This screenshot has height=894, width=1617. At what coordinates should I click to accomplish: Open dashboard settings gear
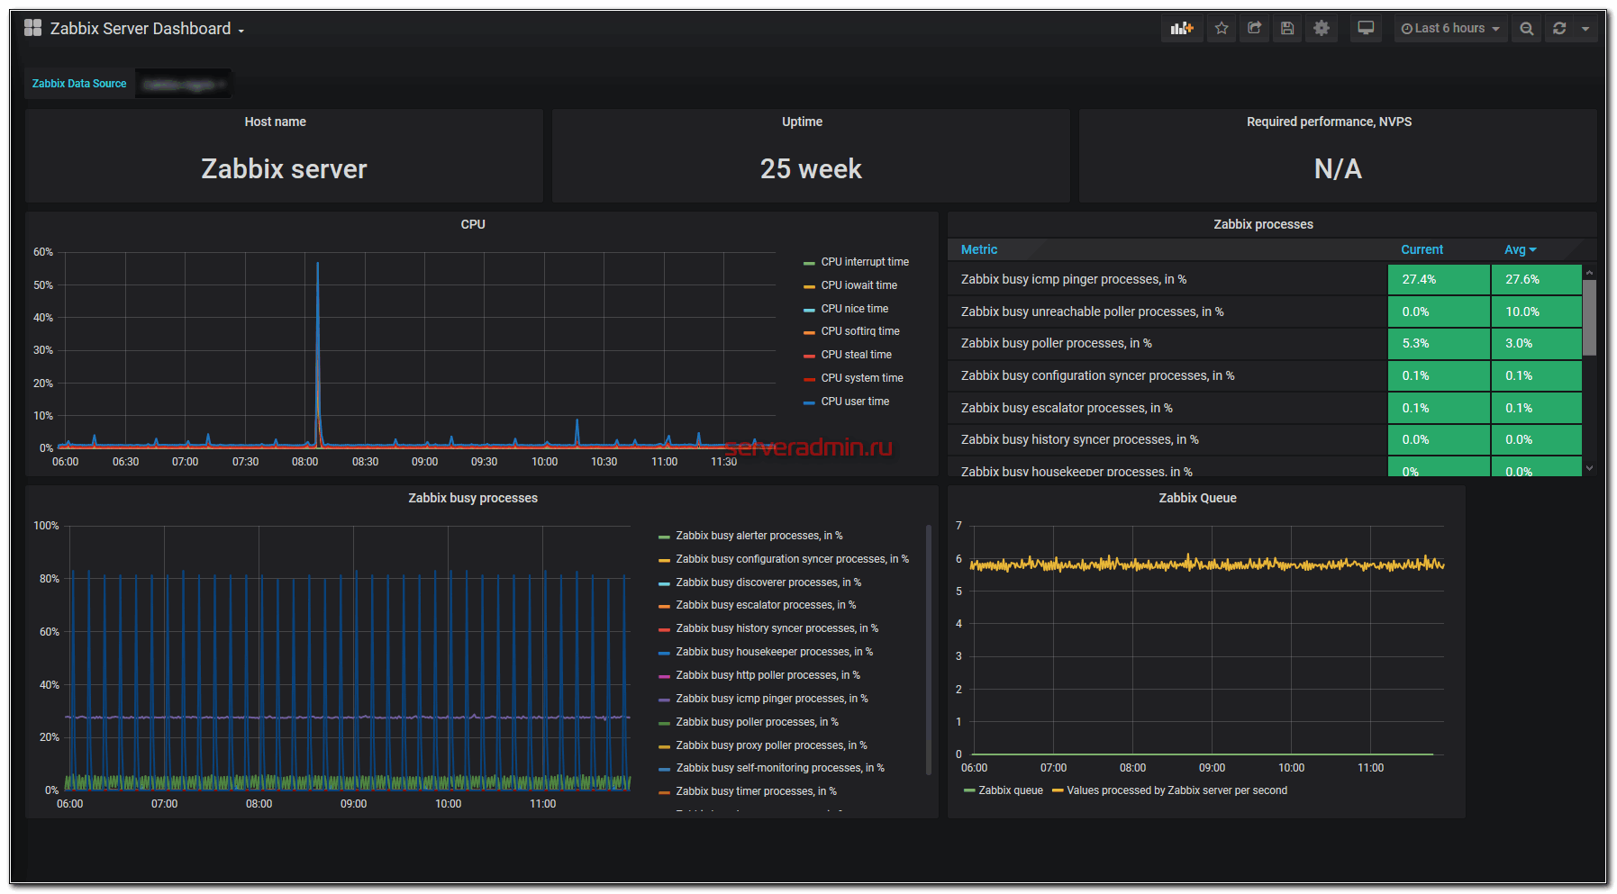1322,29
